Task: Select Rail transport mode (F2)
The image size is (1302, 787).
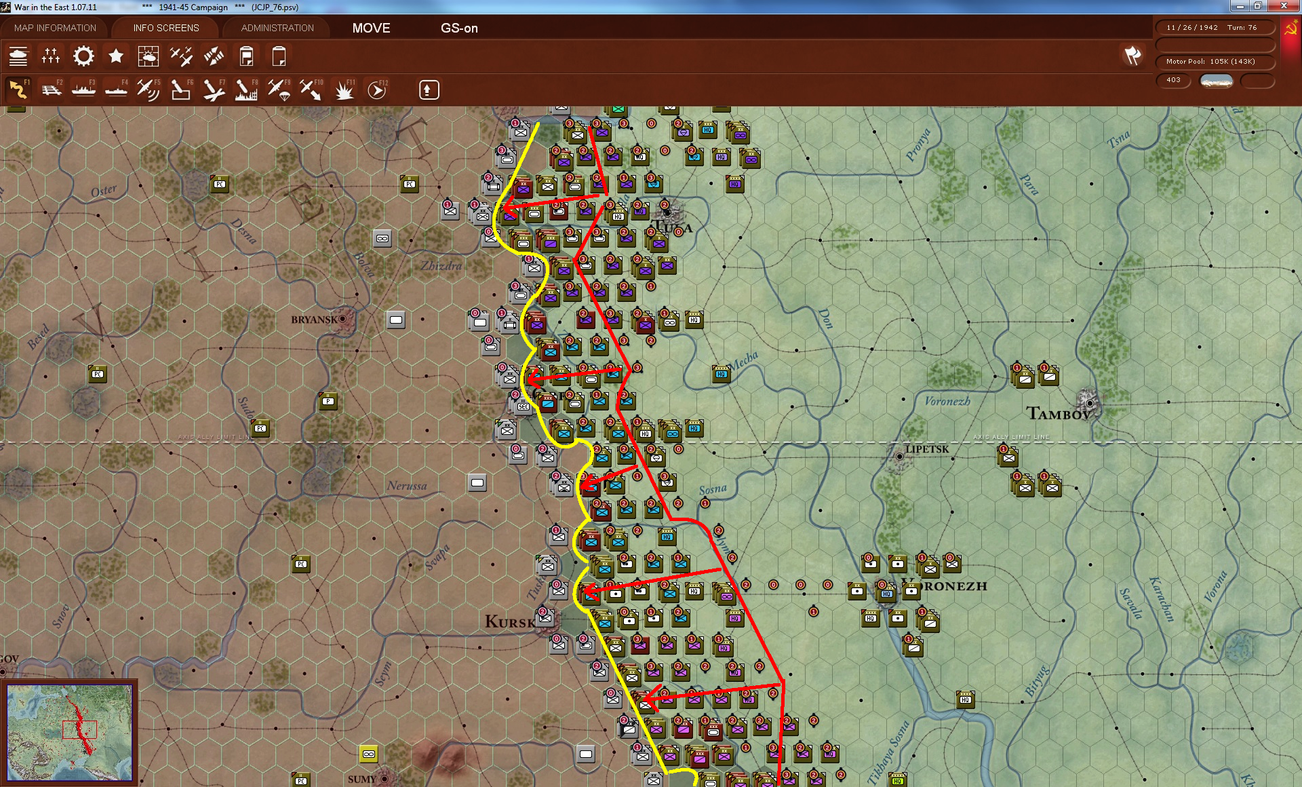Action: click(51, 90)
